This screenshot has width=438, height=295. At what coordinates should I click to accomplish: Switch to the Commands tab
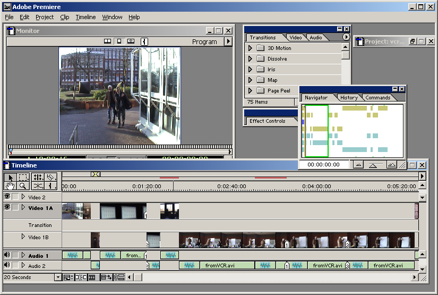tap(377, 98)
